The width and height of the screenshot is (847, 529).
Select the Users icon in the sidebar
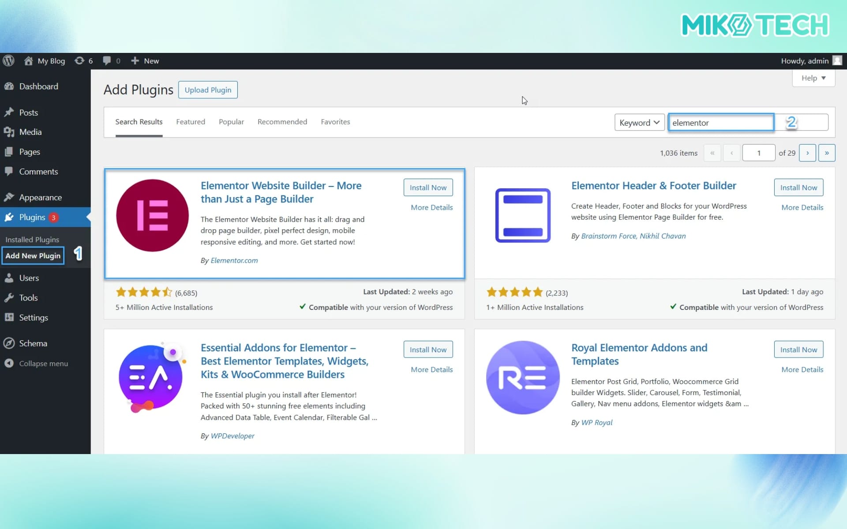click(9, 278)
